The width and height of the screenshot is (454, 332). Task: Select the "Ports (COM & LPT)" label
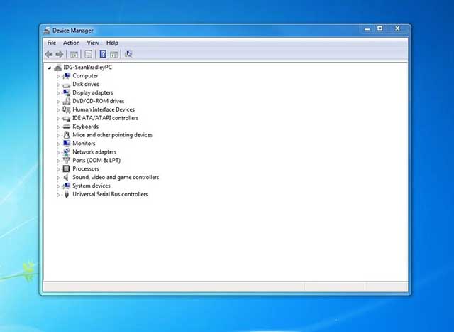96,160
